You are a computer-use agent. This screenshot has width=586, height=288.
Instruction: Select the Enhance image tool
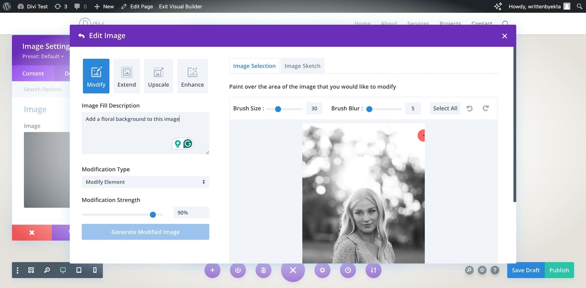pyautogui.click(x=192, y=76)
